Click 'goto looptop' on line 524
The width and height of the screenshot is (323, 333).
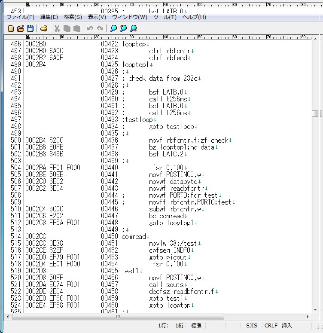170,305
